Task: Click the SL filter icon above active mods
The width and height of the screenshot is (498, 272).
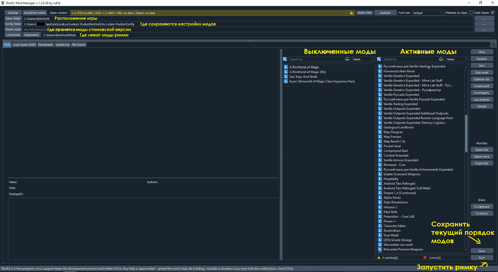Action: tap(379, 59)
